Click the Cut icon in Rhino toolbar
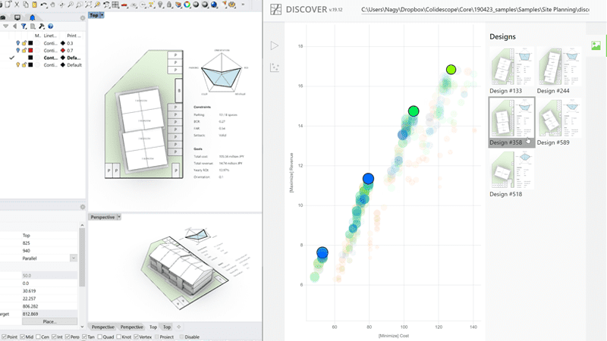This screenshot has height=341, width=607. pyautogui.click(x=17, y=5)
